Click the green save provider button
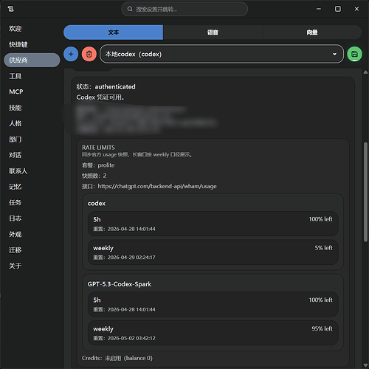Image resolution: width=369 pixels, height=369 pixels. (x=354, y=54)
